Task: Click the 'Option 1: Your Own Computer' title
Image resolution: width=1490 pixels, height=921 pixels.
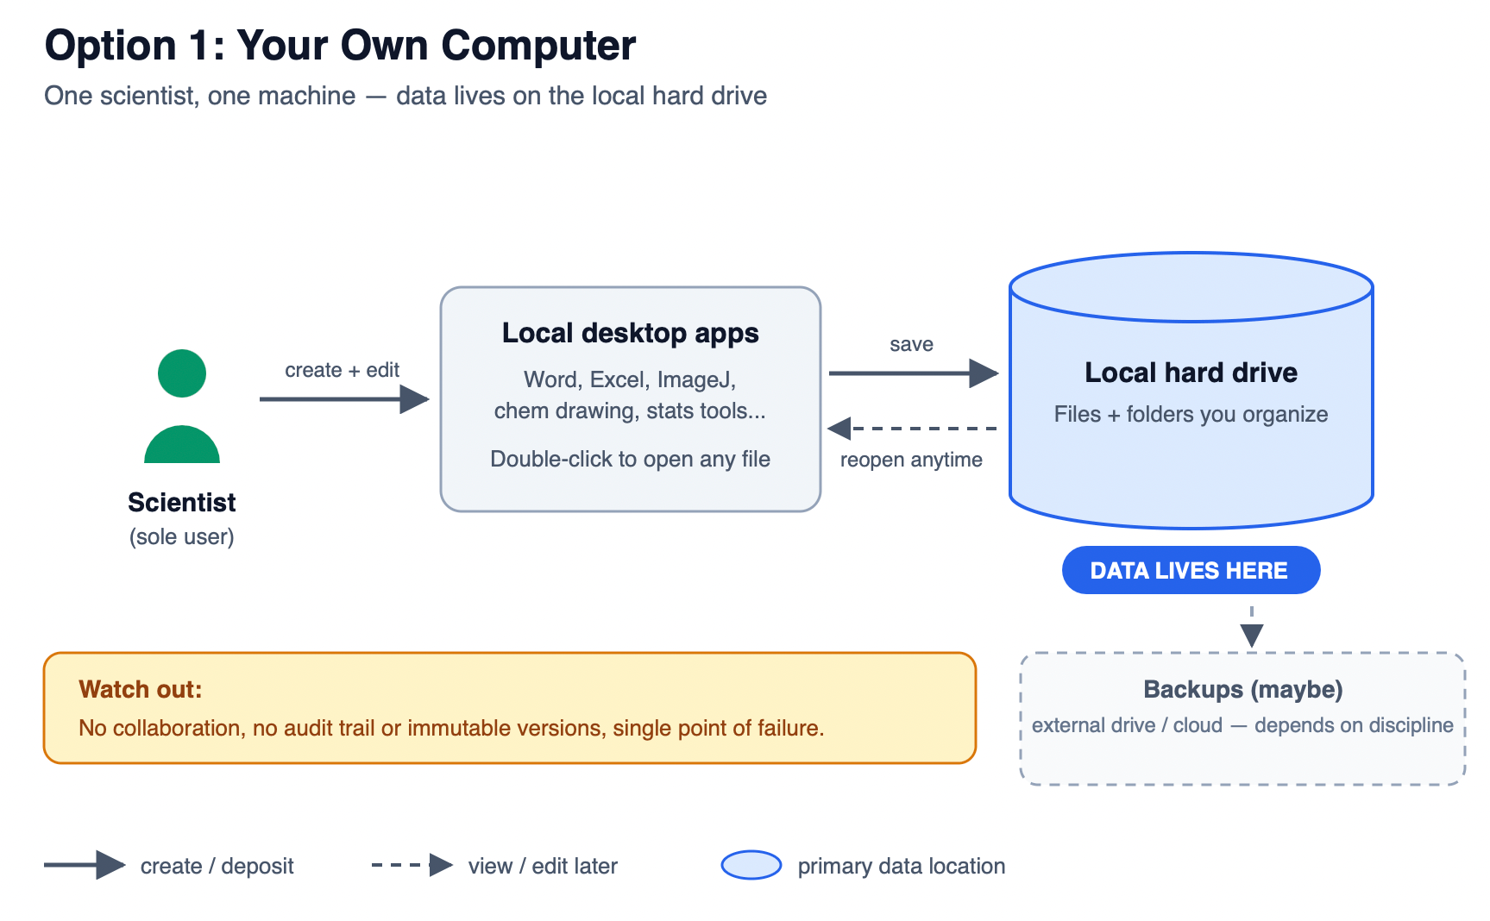Action: tap(340, 46)
